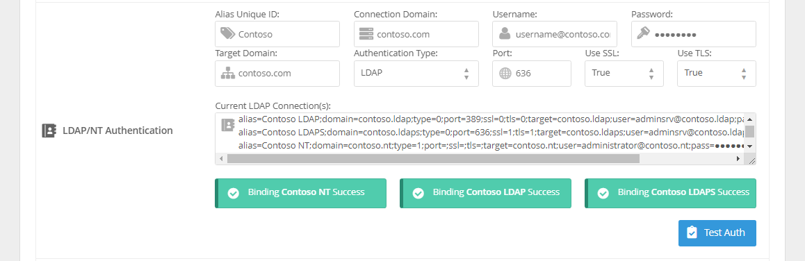Focus the Port input showing 636
805x261 pixels.
[x=532, y=74]
